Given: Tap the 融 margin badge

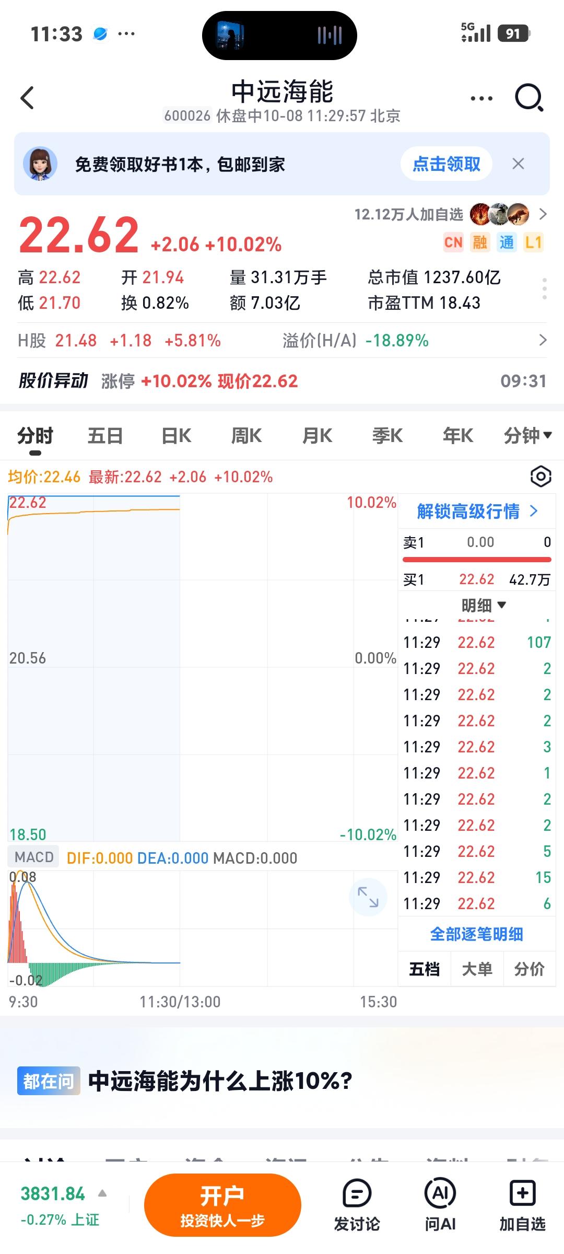Looking at the screenshot, I should tap(480, 242).
